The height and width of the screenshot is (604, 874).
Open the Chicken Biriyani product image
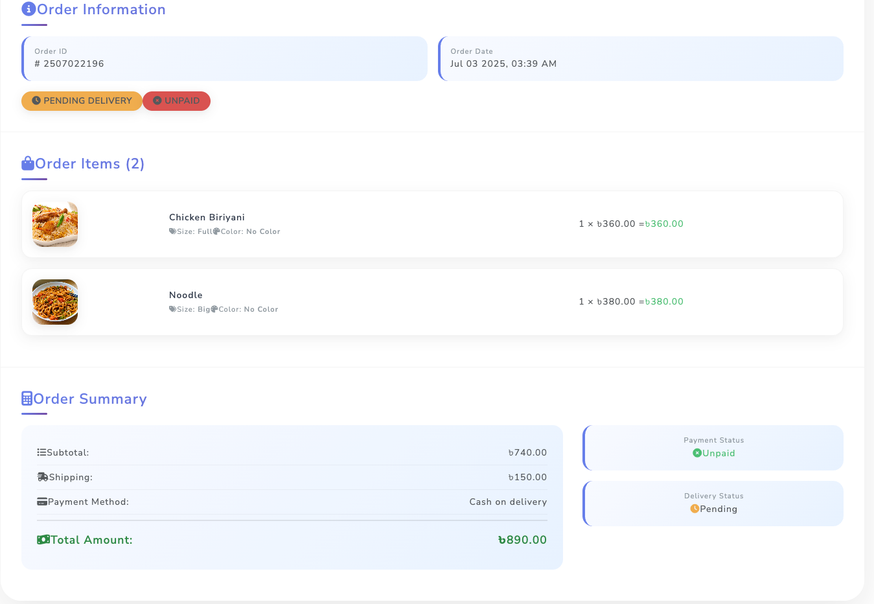pyautogui.click(x=55, y=224)
